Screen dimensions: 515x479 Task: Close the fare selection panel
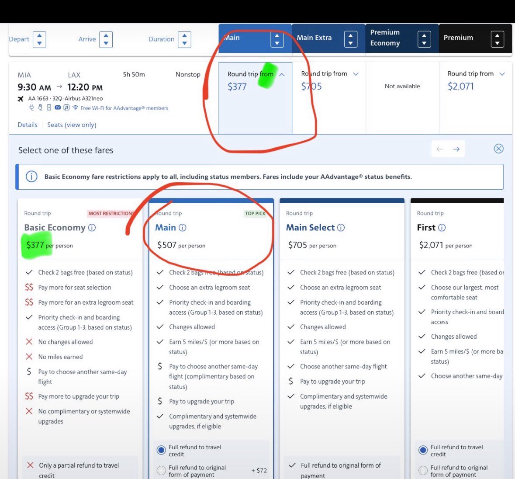[x=498, y=149]
